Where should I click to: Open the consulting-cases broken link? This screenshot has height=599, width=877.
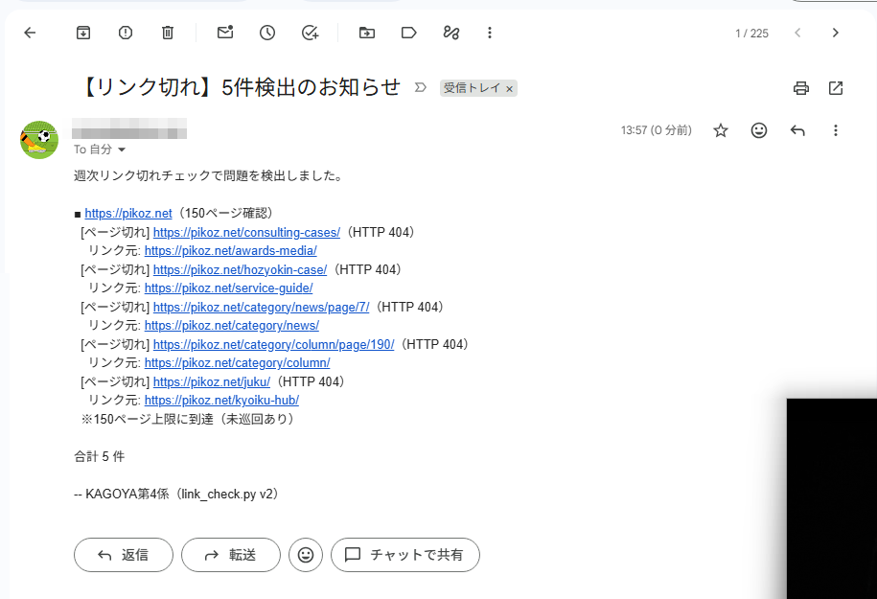click(x=246, y=232)
